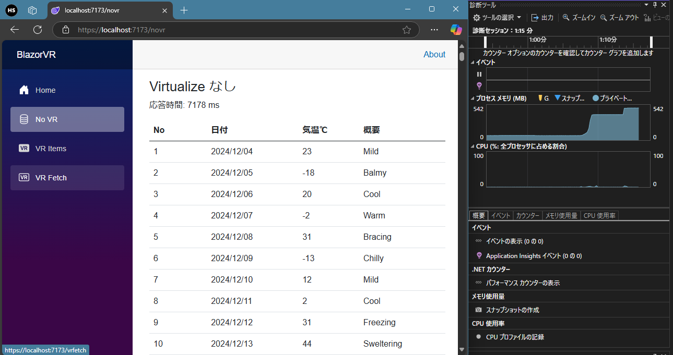
Task: Add this page to favorites
Action: [407, 30]
